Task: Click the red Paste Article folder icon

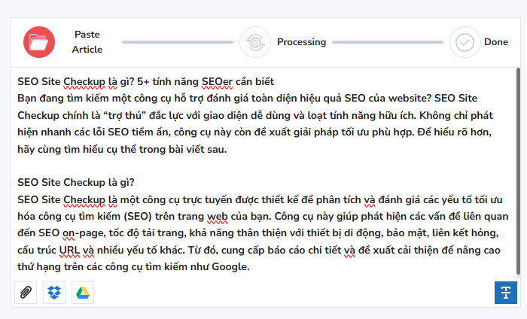Action: pos(39,42)
